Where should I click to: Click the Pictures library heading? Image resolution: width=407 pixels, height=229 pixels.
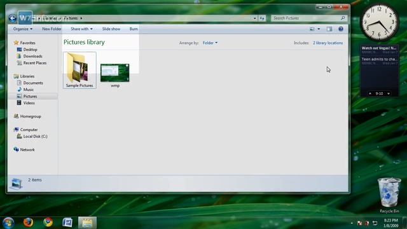84,42
